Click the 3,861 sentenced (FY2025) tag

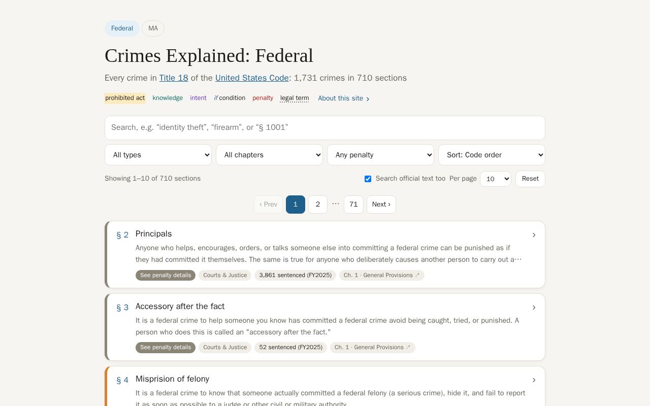pyautogui.click(x=295, y=275)
